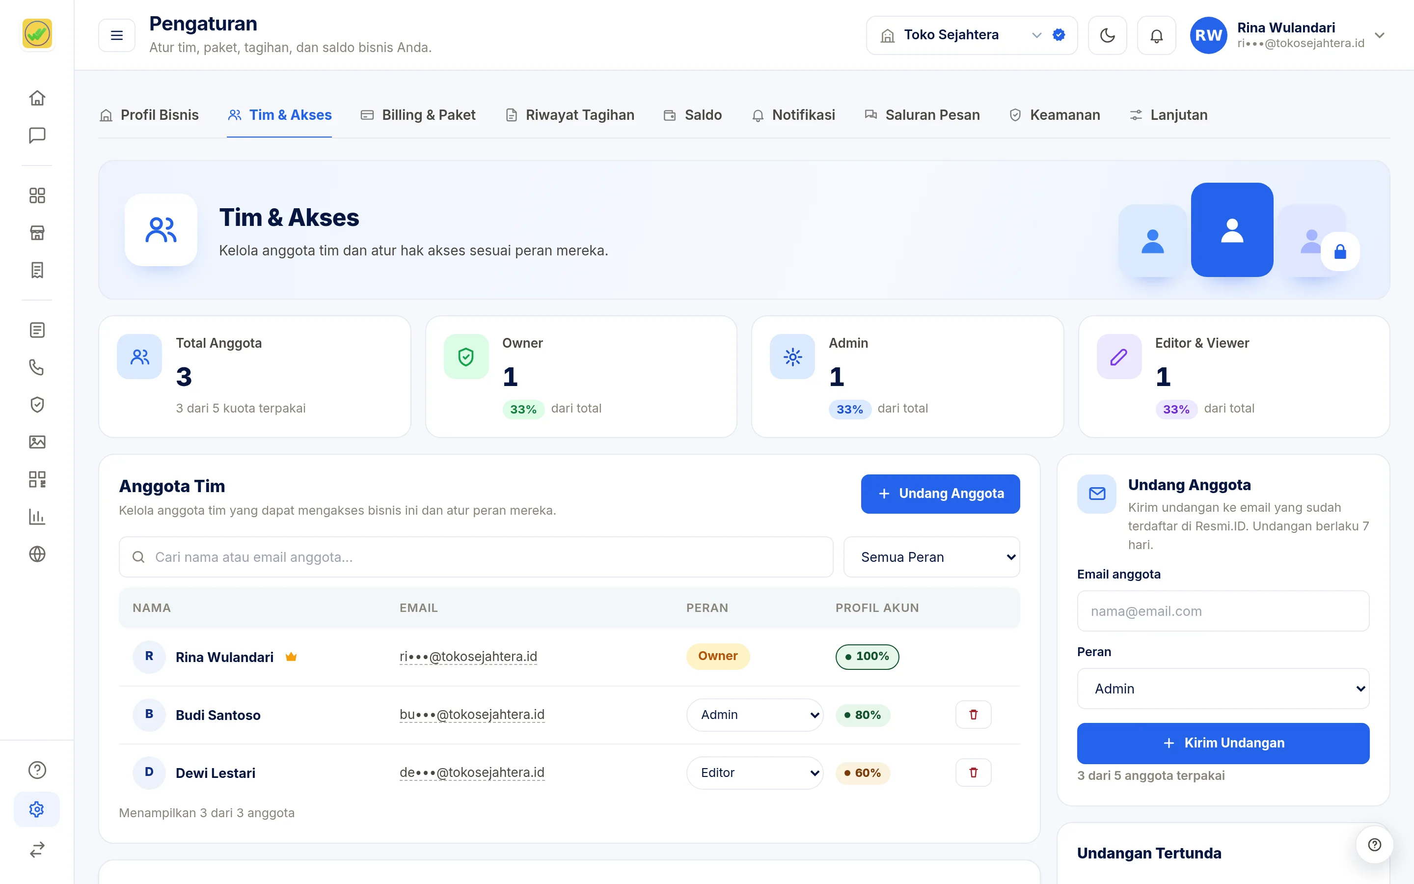Open the phone icon in sidebar
The height and width of the screenshot is (884, 1414).
tap(37, 367)
